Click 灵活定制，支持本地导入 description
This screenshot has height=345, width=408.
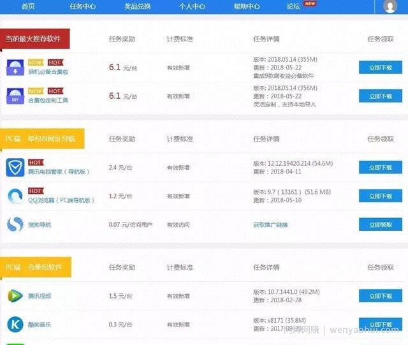(x=285, y=105)
